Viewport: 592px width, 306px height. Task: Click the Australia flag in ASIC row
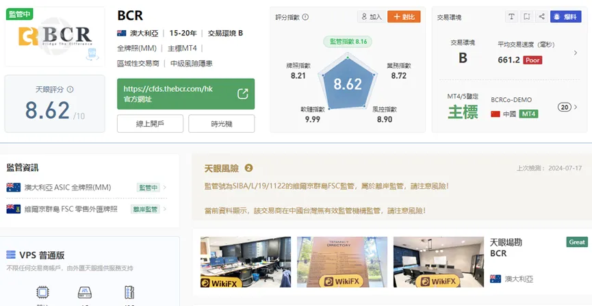(13, 188)
